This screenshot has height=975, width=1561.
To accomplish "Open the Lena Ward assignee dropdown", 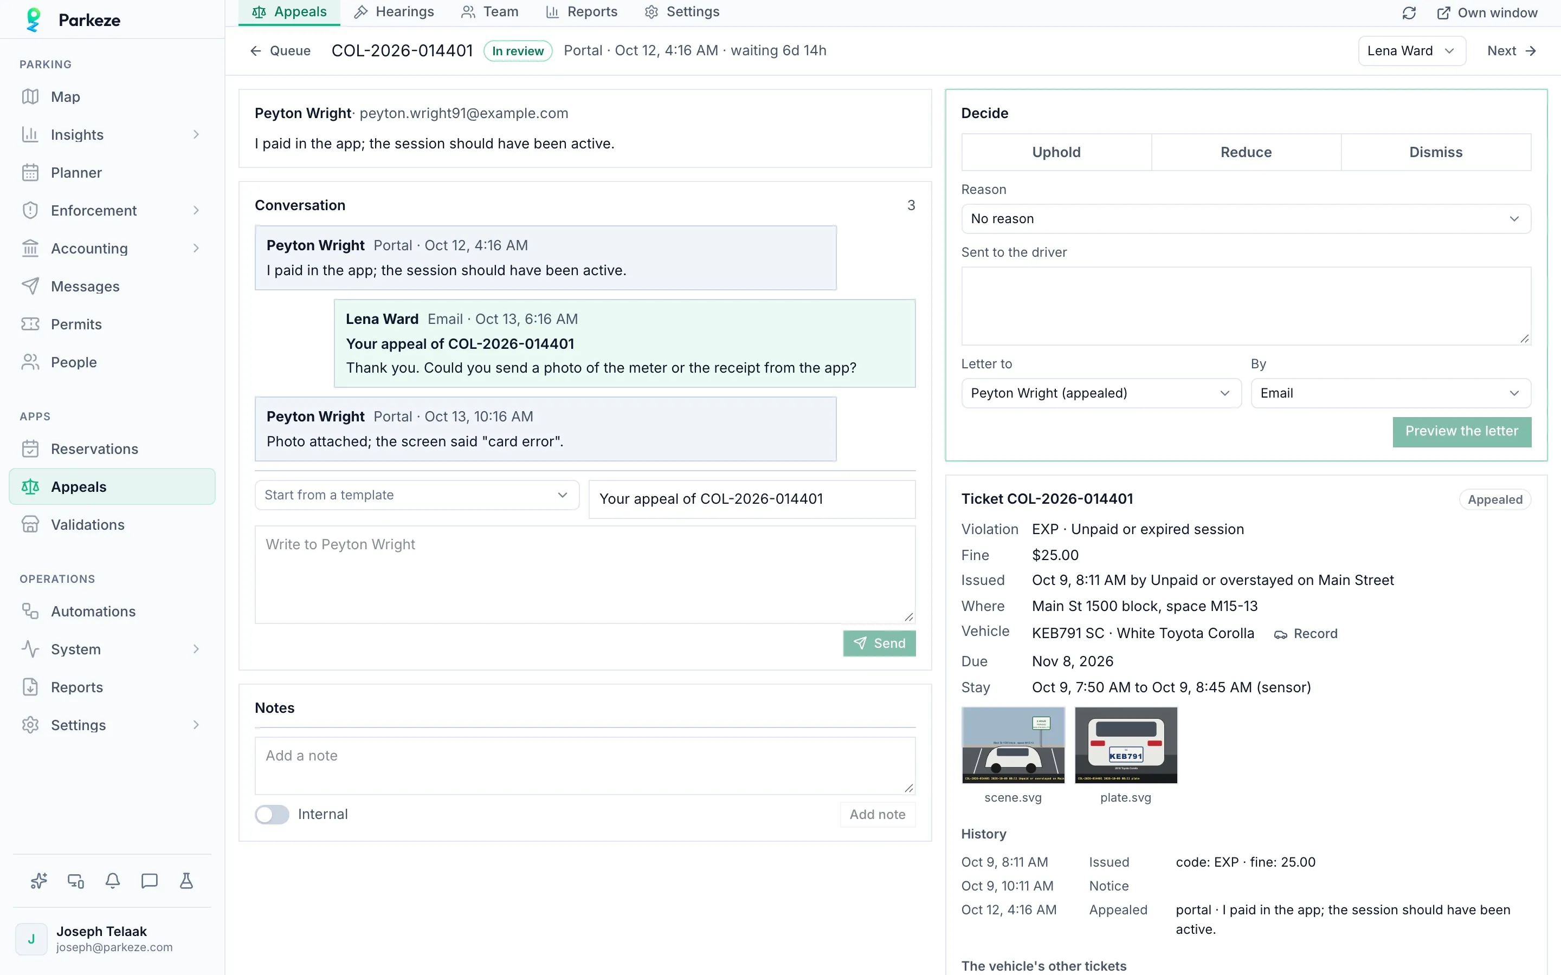I will coord(1411,51).
